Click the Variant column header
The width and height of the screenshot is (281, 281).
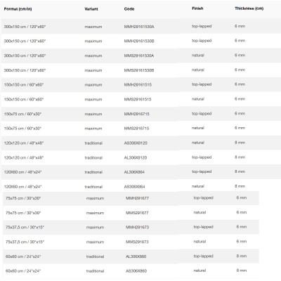pos(91,9)
